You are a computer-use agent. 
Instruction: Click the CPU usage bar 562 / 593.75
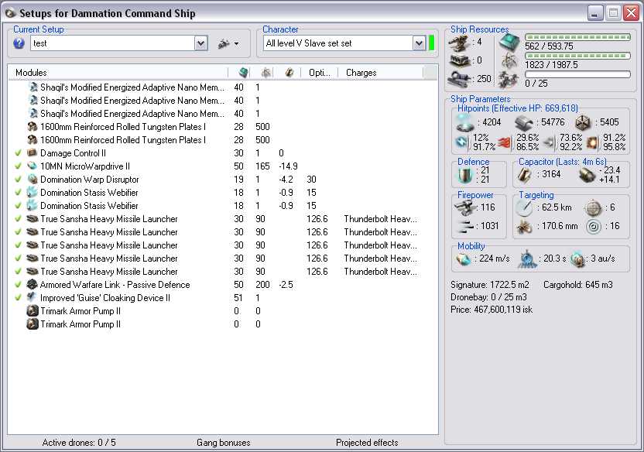577,37
